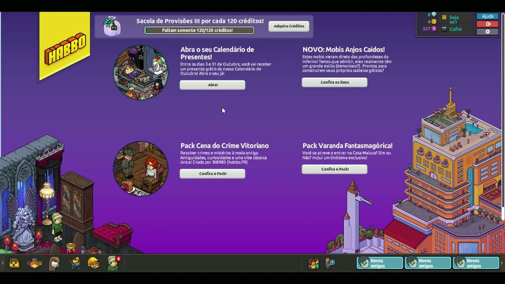Open the Hotel view house icon
Screen dimensions: 505x284
click(15, 263)
